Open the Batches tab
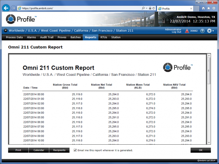 pyautogui.click(x=76, y=37)
